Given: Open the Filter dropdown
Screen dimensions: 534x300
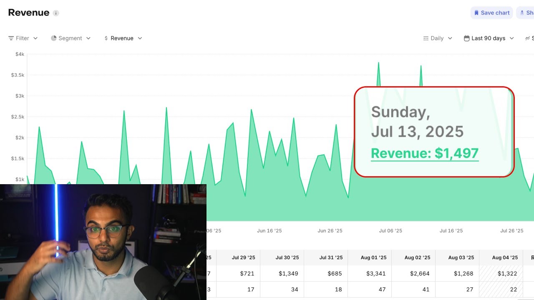Looking at the screenshot, I should tap(23, 38).
